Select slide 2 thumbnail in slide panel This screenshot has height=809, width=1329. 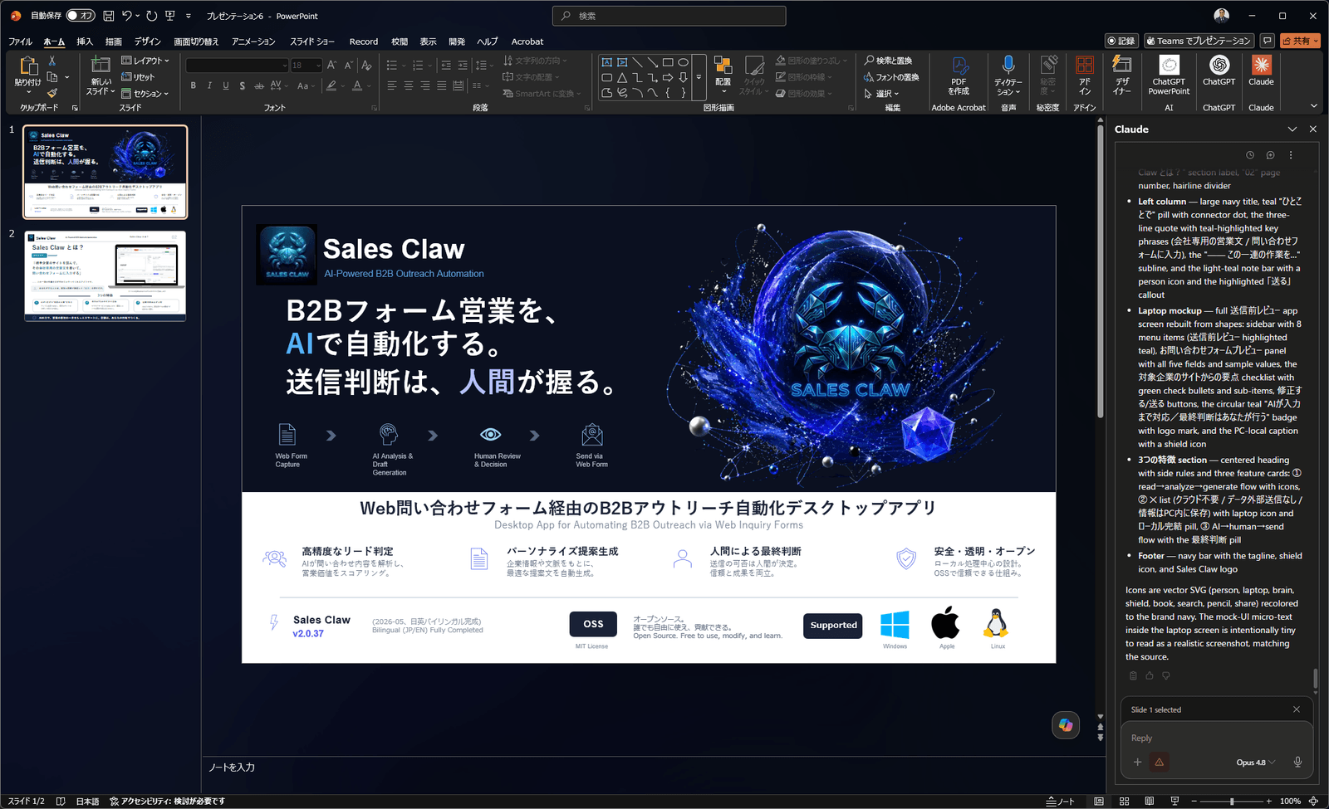pyautogui.click(x=105, y=276)
